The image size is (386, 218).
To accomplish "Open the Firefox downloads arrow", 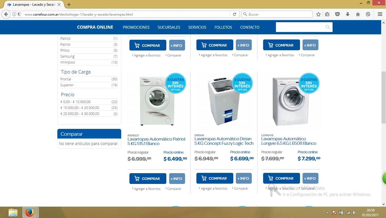I will pos(348,14).
